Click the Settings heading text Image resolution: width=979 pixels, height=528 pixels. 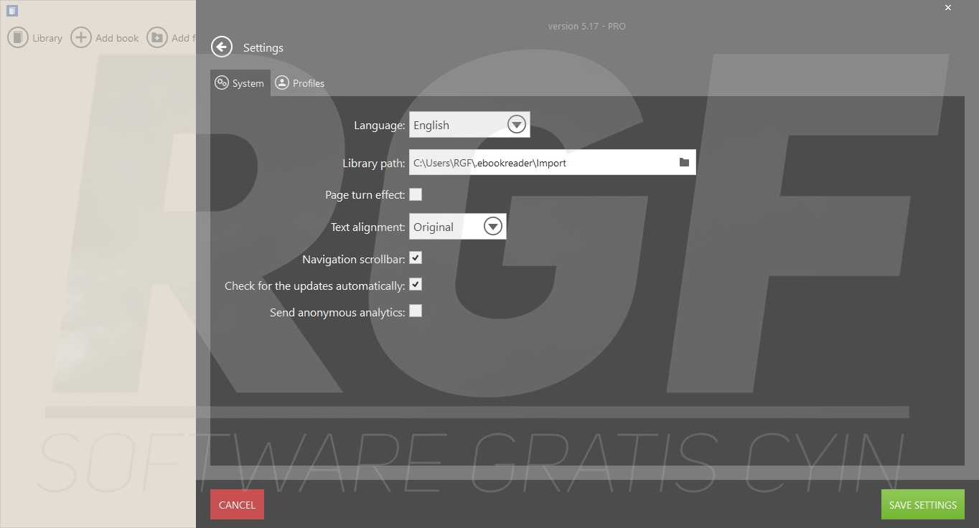point(263,47)
